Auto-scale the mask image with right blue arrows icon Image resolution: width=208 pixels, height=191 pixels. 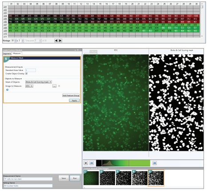point(155,163)
